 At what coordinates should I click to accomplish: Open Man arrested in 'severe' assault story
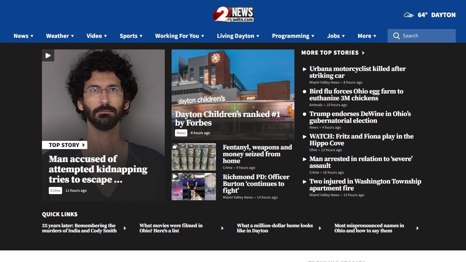pos(361,162)
